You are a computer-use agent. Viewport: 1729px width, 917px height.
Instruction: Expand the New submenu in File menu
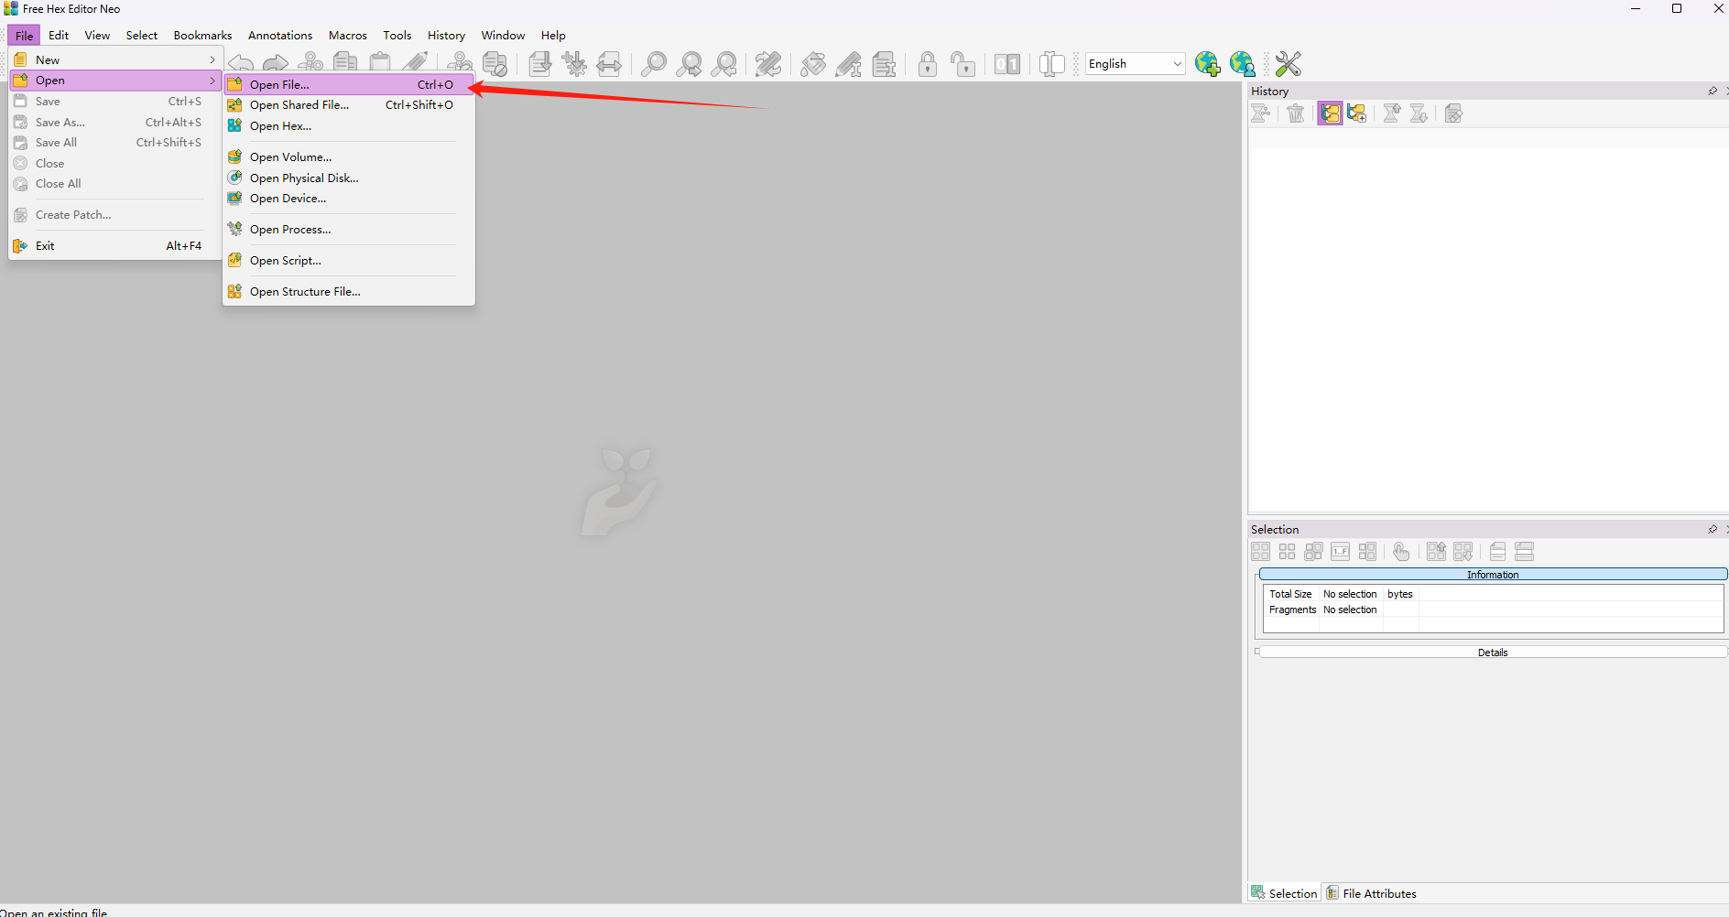click(x=114, y=59)
